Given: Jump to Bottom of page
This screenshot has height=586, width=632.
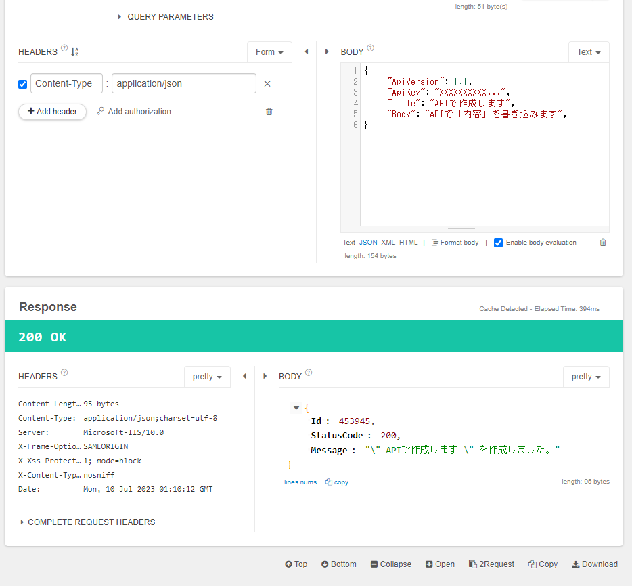Looking at the screenshot, I should click(x=339, y=564).
